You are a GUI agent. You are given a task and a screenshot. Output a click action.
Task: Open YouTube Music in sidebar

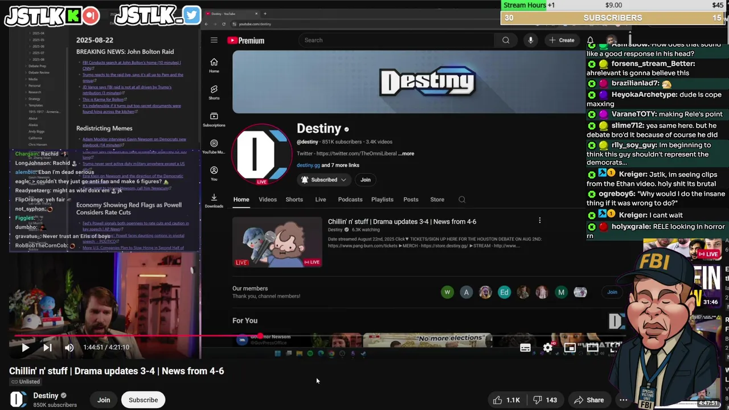click(x=214, y=146)
